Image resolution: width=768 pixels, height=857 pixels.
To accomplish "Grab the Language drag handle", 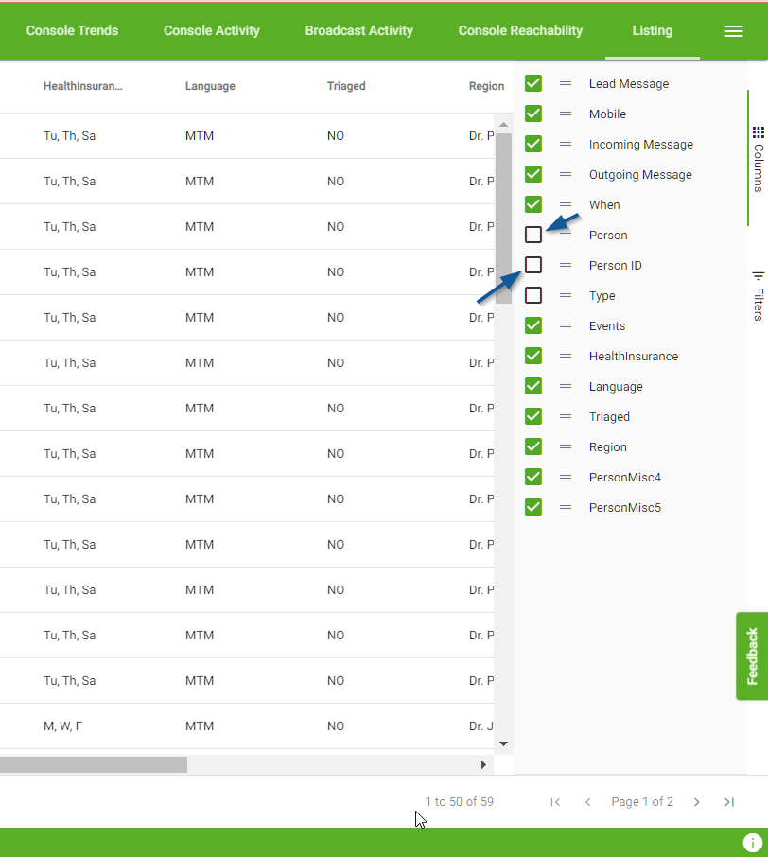I will coord(566,387).
